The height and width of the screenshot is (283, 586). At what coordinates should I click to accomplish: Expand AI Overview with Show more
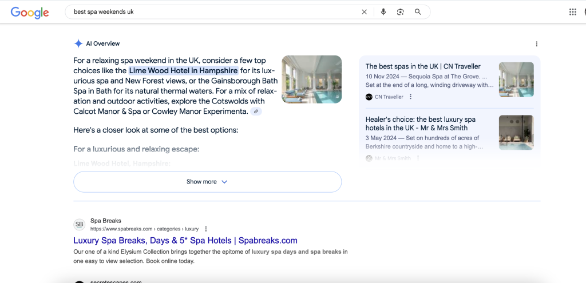point(207,182)
